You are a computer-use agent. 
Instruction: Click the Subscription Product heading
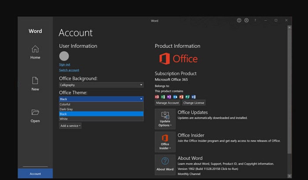[176, 73]
